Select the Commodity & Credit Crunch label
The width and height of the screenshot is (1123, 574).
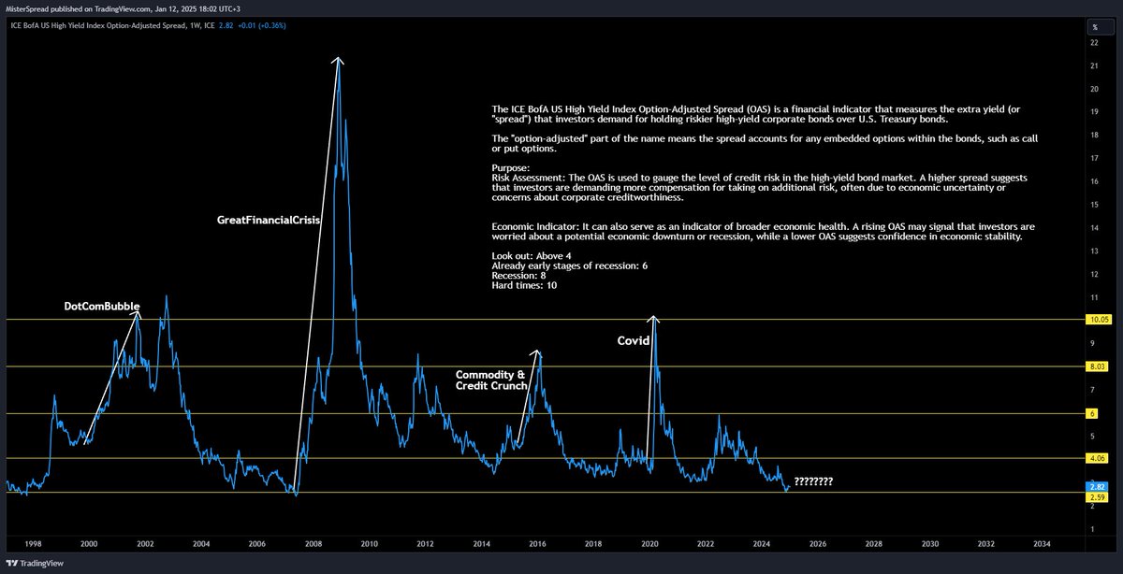[x=491, y=380]
